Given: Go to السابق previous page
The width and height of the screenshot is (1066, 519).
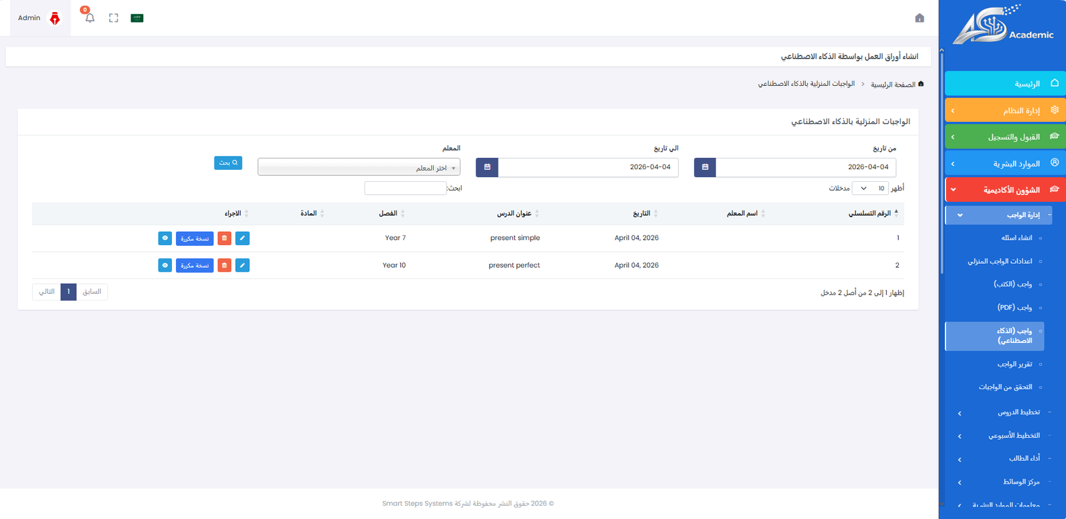Looking at the screenshot, I should coord(92,292).
